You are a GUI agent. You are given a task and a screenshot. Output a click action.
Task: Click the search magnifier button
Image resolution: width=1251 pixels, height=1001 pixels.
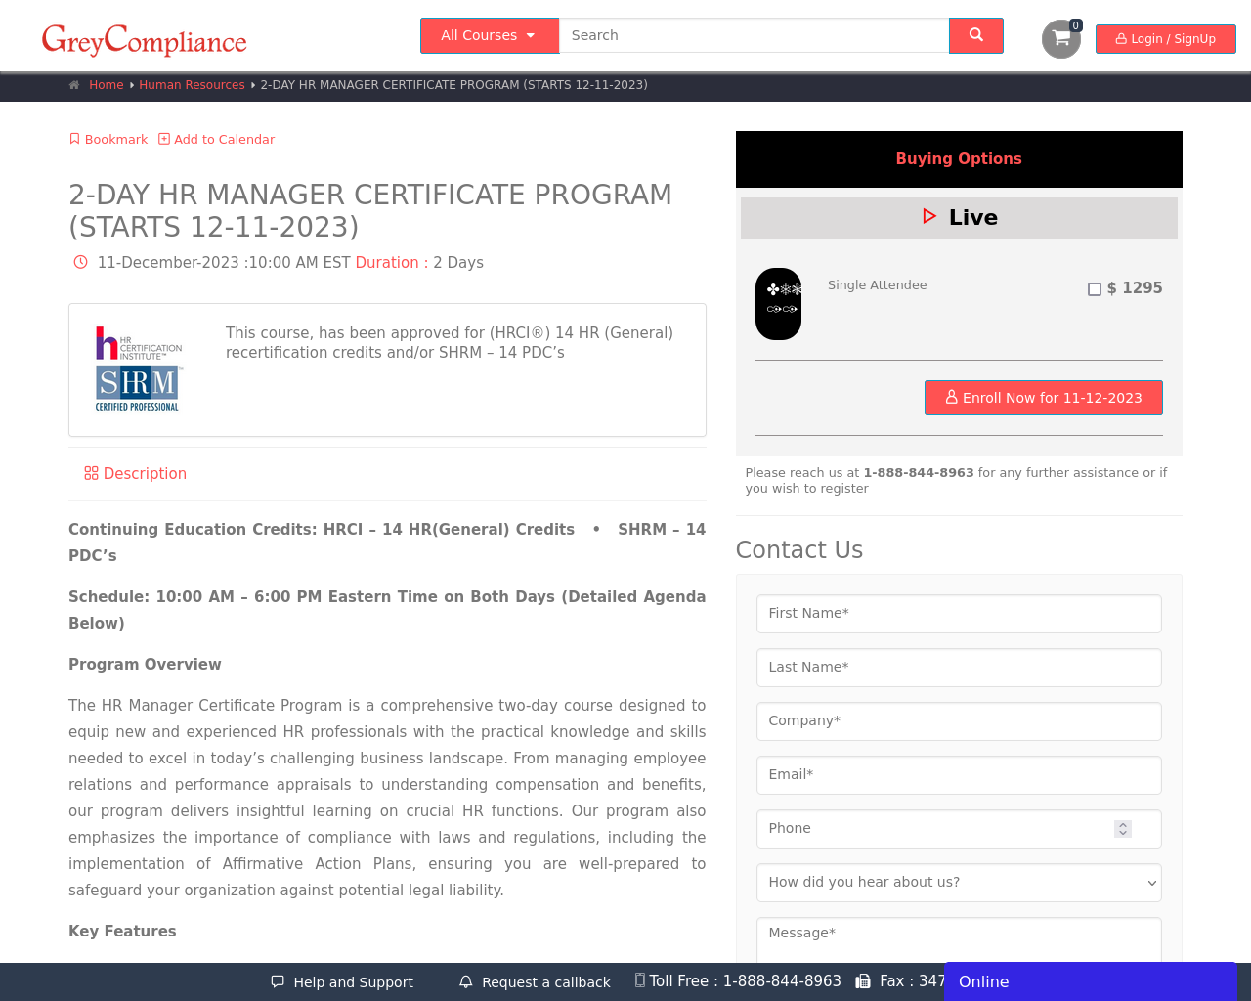pyautogui.click(x=975, y=35)
